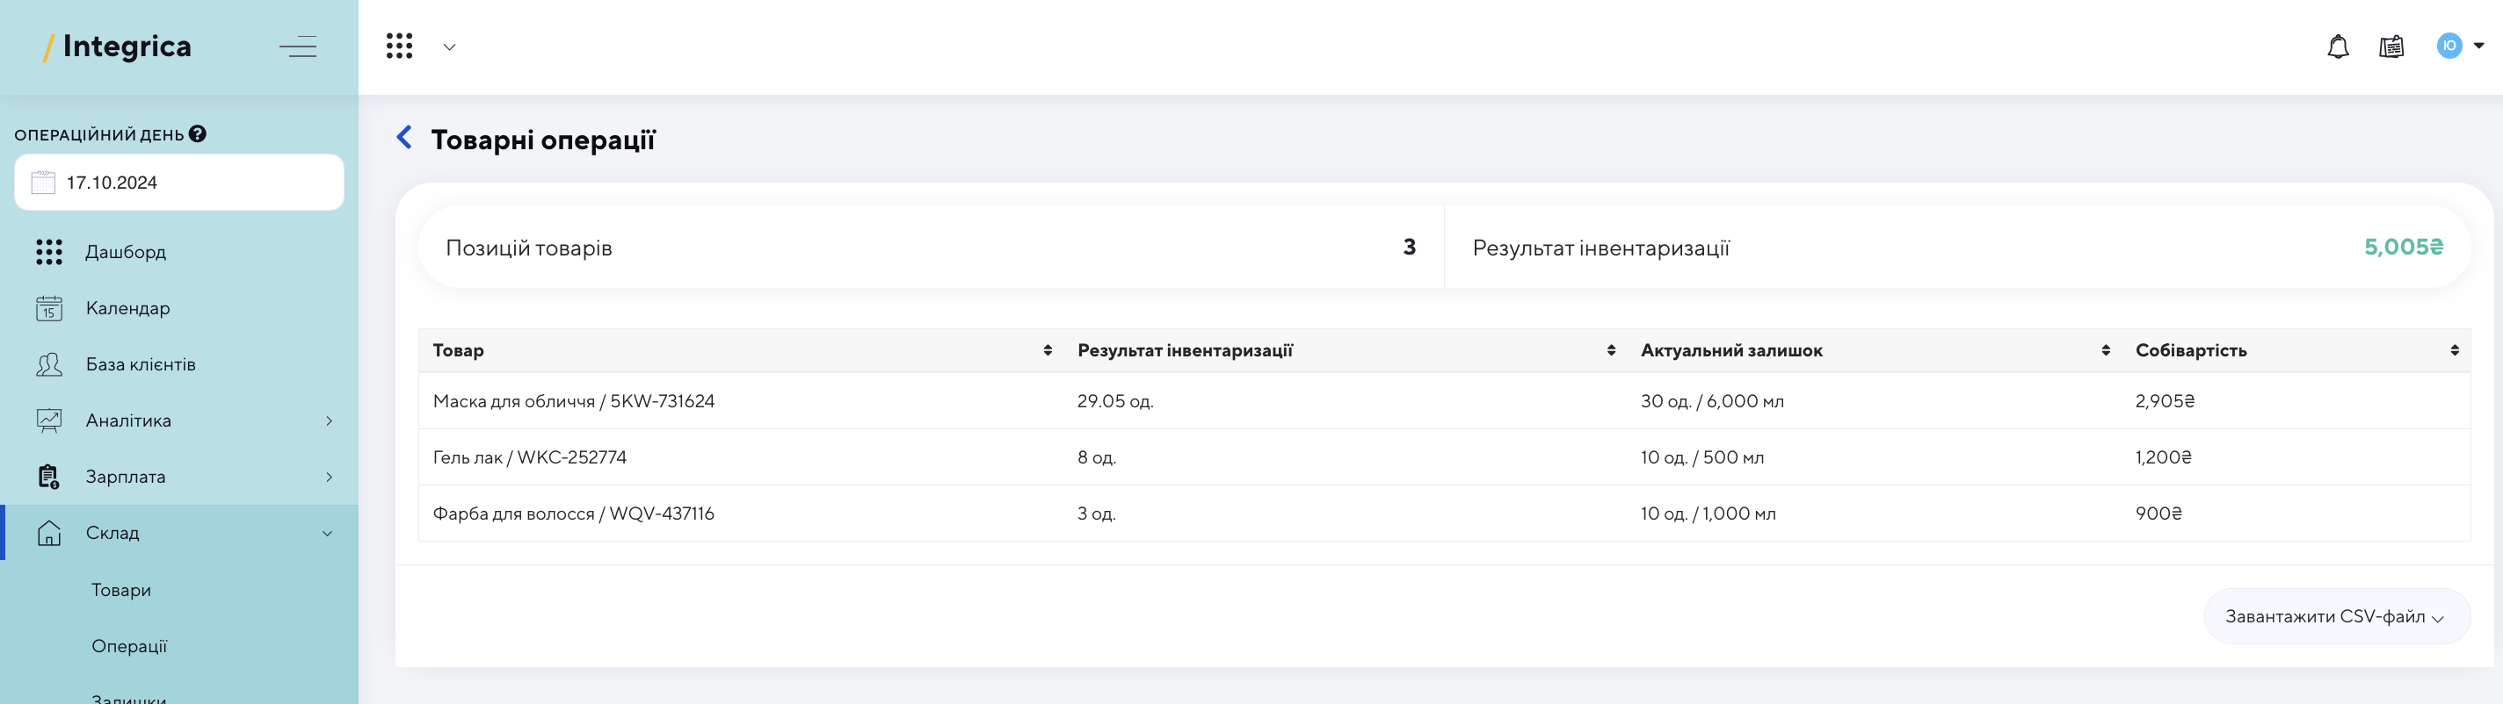Click the help icon beside Операційний день
The width and height of the screenshot is (2503, 704).
pos(199,134)
